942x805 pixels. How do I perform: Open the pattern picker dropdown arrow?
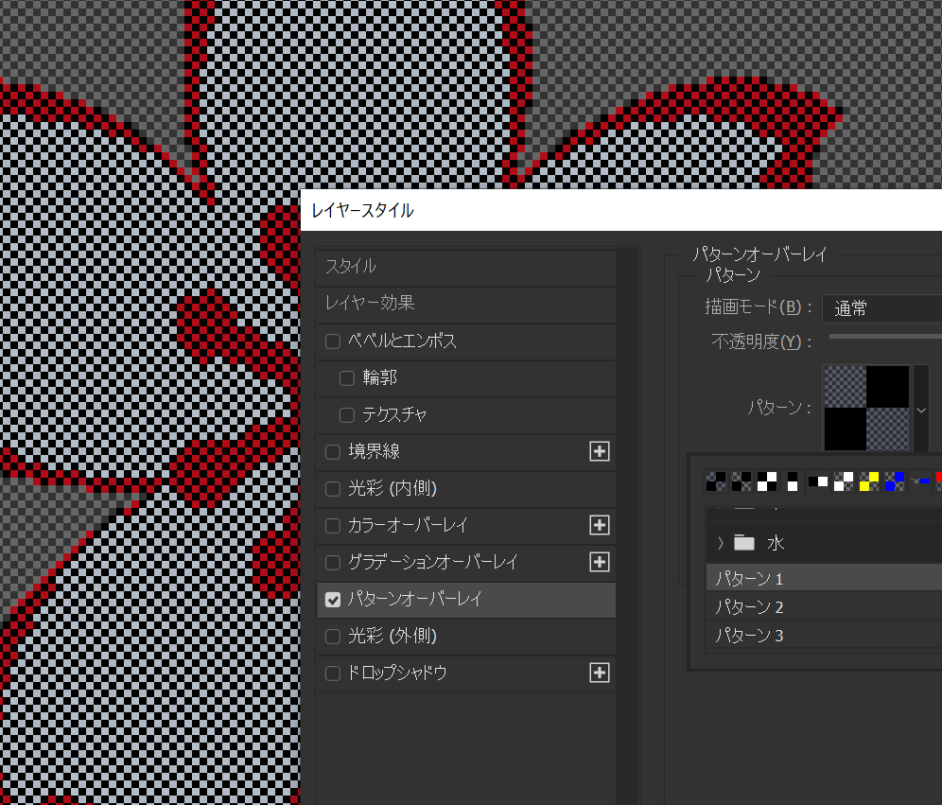pos(921,411)
